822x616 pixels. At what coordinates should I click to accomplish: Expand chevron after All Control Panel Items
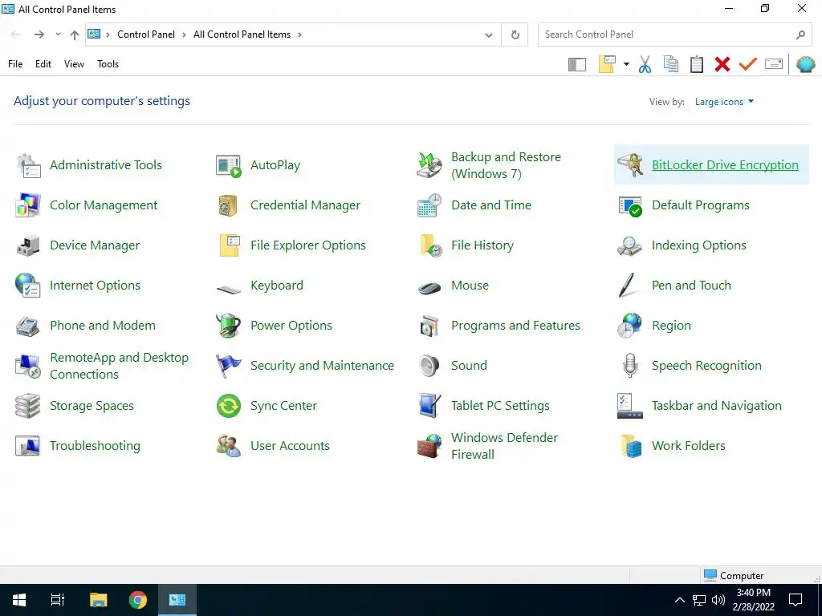tap(300, 34)
